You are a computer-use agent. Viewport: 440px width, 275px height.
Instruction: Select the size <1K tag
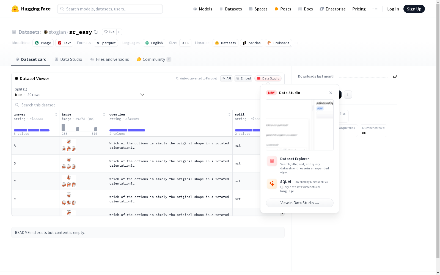[185, 43]
